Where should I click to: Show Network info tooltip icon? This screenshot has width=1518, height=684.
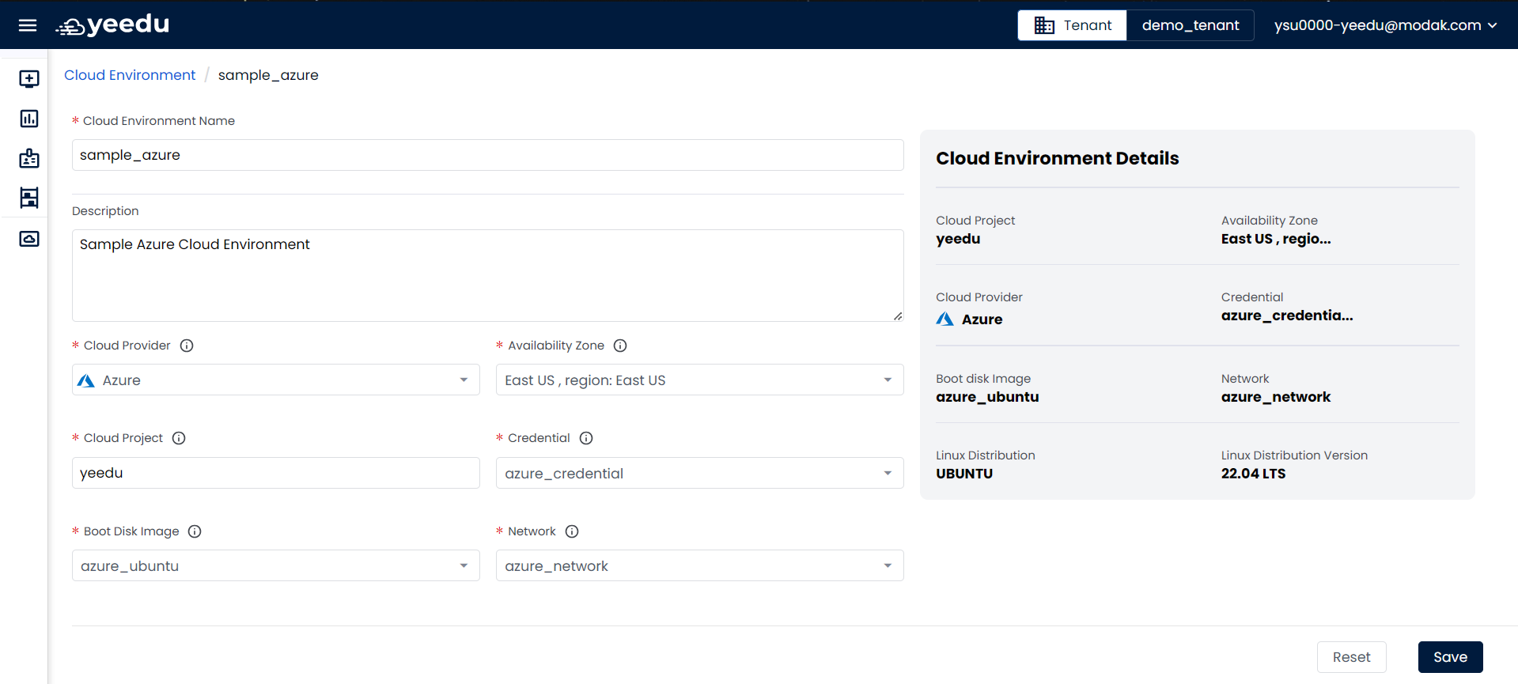572,531
